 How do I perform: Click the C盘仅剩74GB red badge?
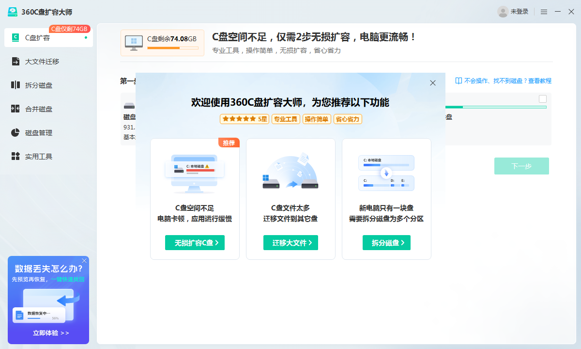tap(70, 29)
